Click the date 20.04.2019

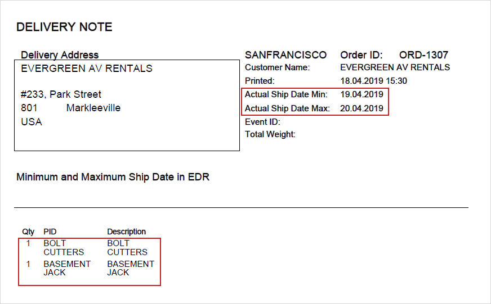tap(361, 108)
